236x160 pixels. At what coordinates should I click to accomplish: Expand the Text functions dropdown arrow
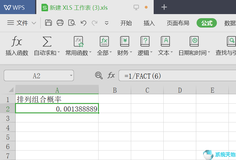[x=172, y=52]
